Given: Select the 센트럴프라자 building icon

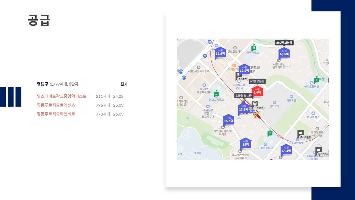Looking at the screenshot, I should (235, 48).
